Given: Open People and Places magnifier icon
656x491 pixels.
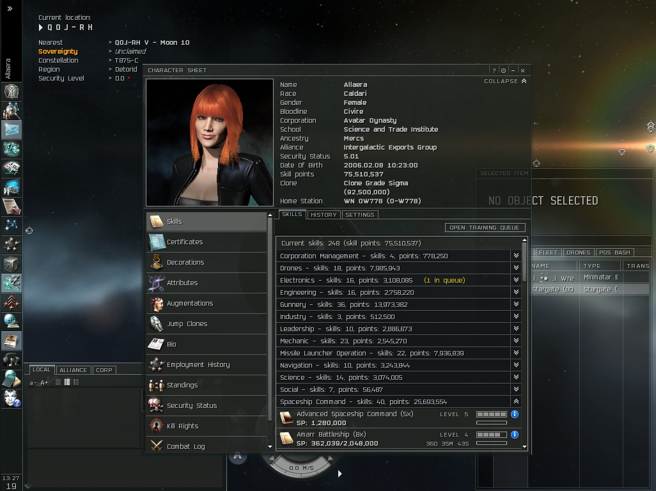Looking at the screenshot, I should (x=12, y=111).
